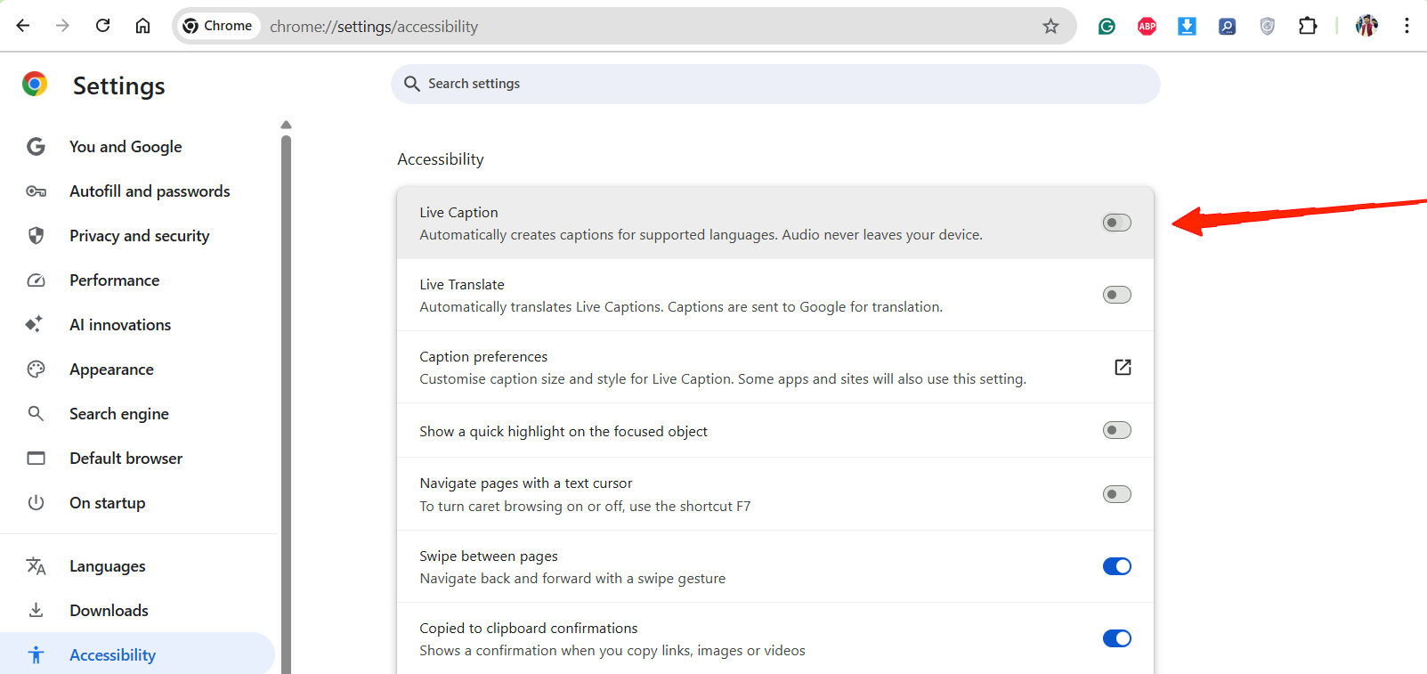Viewport: 1427px width, 674px height.
Task: Turn on the Live Translate switch
Action: (x=1116, y=295)
